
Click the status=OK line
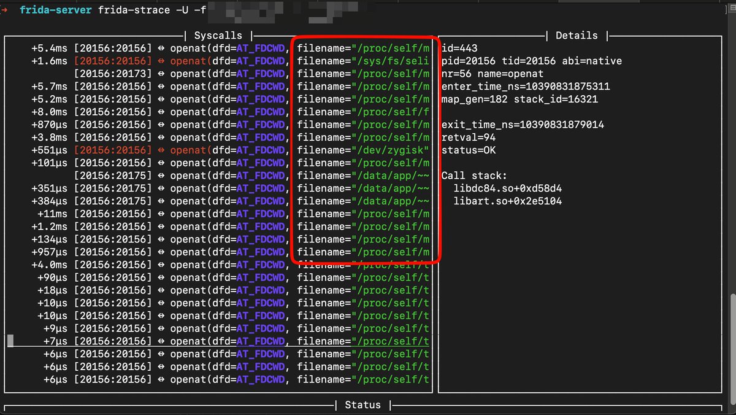(469, 150)
